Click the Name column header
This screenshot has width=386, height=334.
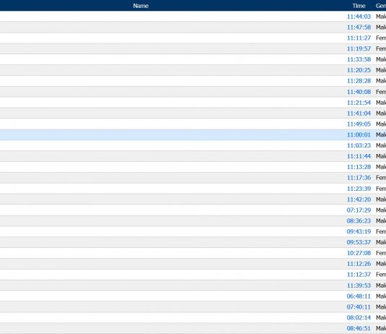click(140, 6)
